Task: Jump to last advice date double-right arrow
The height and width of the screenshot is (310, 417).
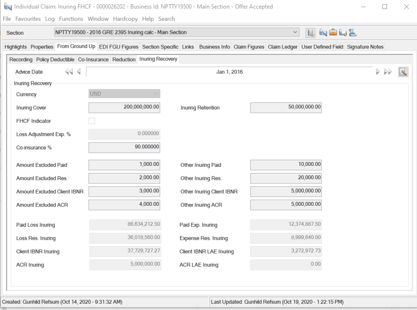Action: [x=388, y=72]
